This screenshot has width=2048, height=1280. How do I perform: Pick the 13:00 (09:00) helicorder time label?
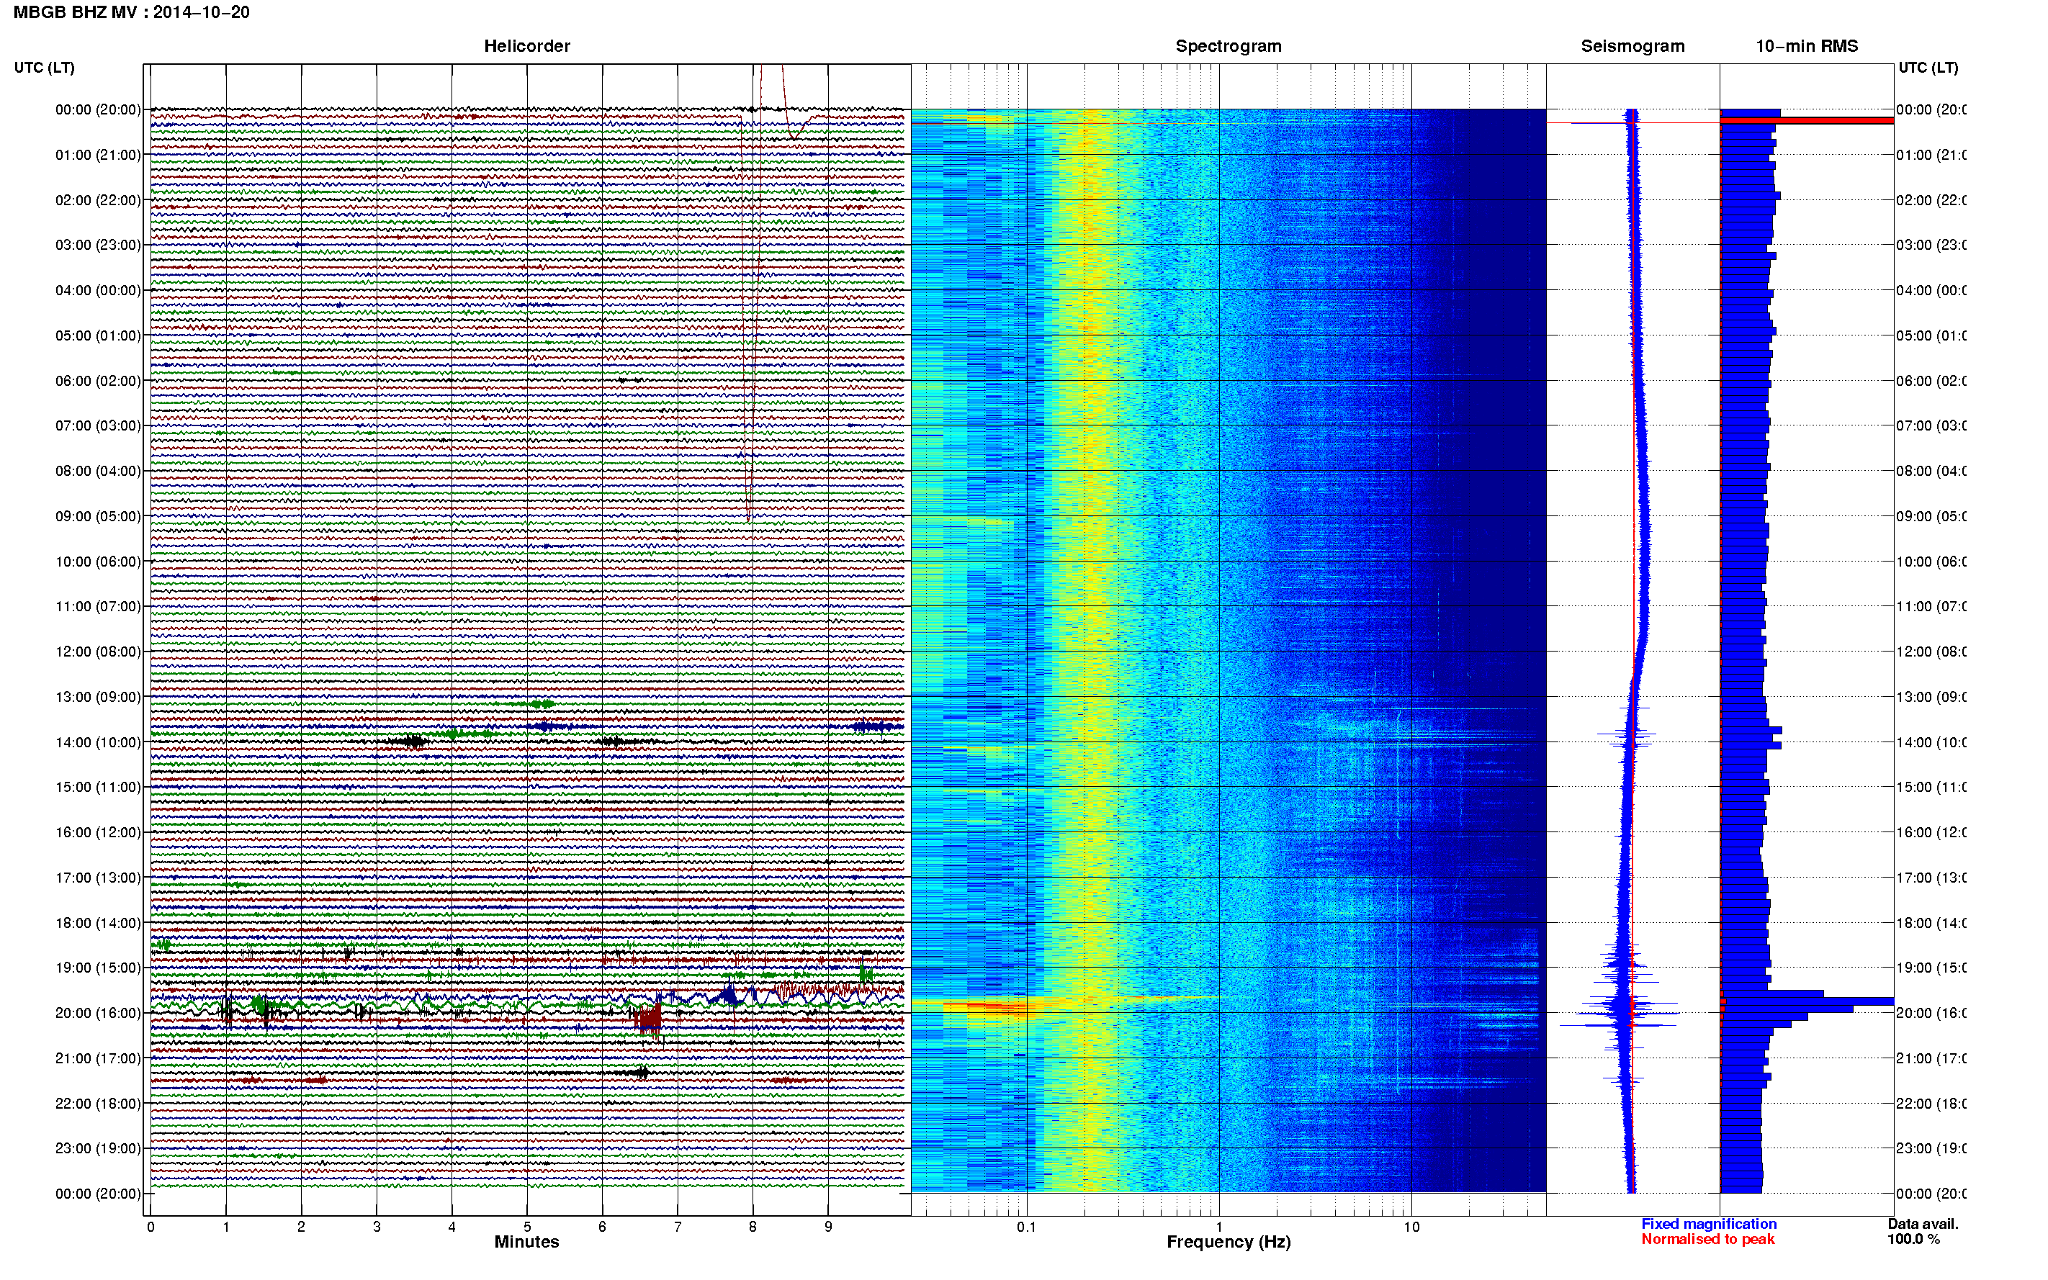click(98, 697)
